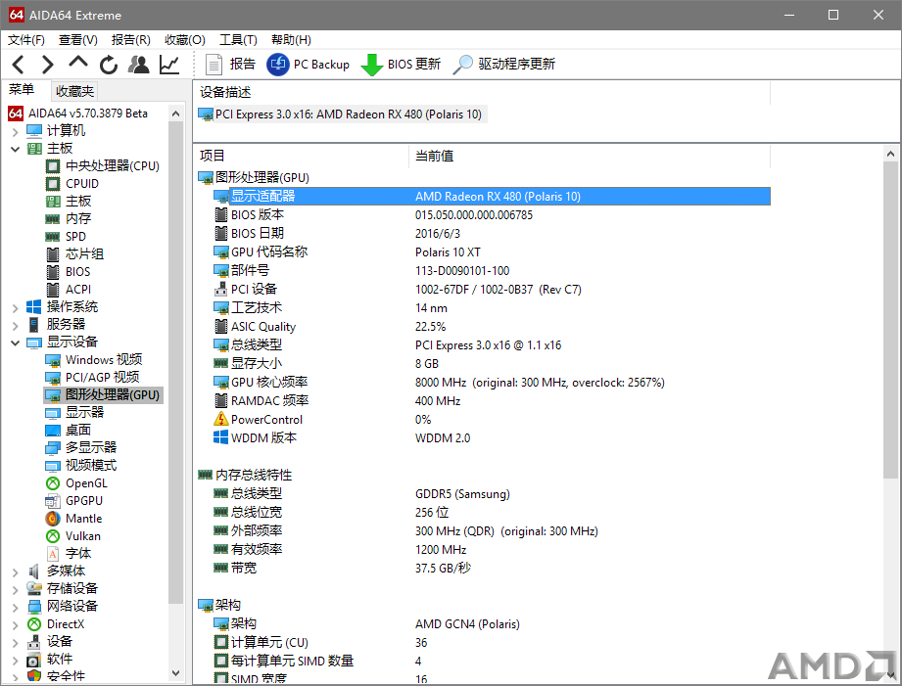Click the 当前值 column header
This screenshot has height=686, width=902.
[590, 156]
